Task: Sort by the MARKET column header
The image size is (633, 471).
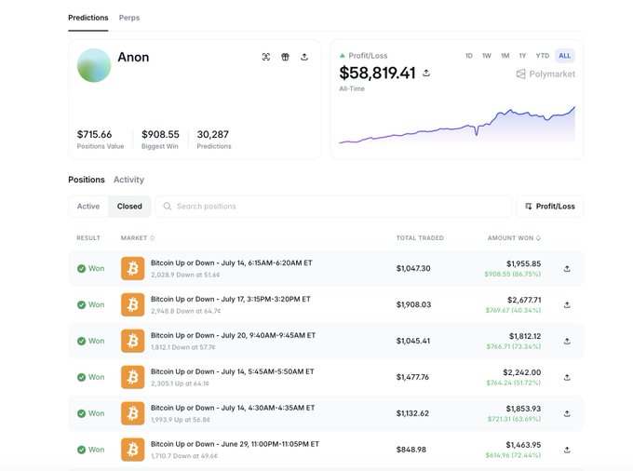Action: (x=137, y=238)
